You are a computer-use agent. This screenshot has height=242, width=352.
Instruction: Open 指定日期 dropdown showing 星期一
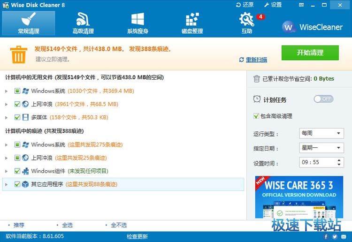pyautogui.click(x=321, y=148)
